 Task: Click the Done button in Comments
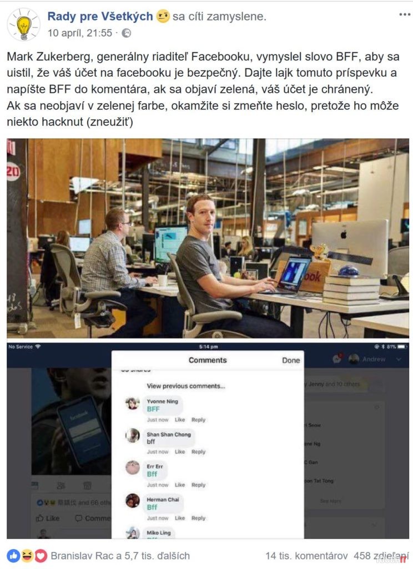click(x=291, y=360)
